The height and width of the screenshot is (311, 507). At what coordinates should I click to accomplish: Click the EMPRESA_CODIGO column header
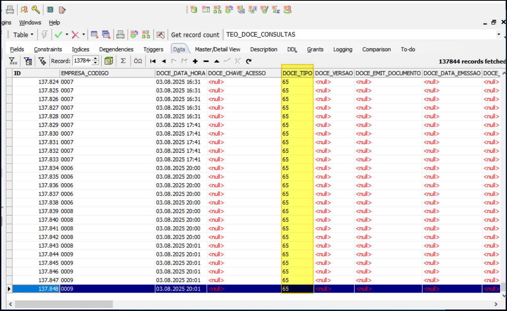[108, 73]
